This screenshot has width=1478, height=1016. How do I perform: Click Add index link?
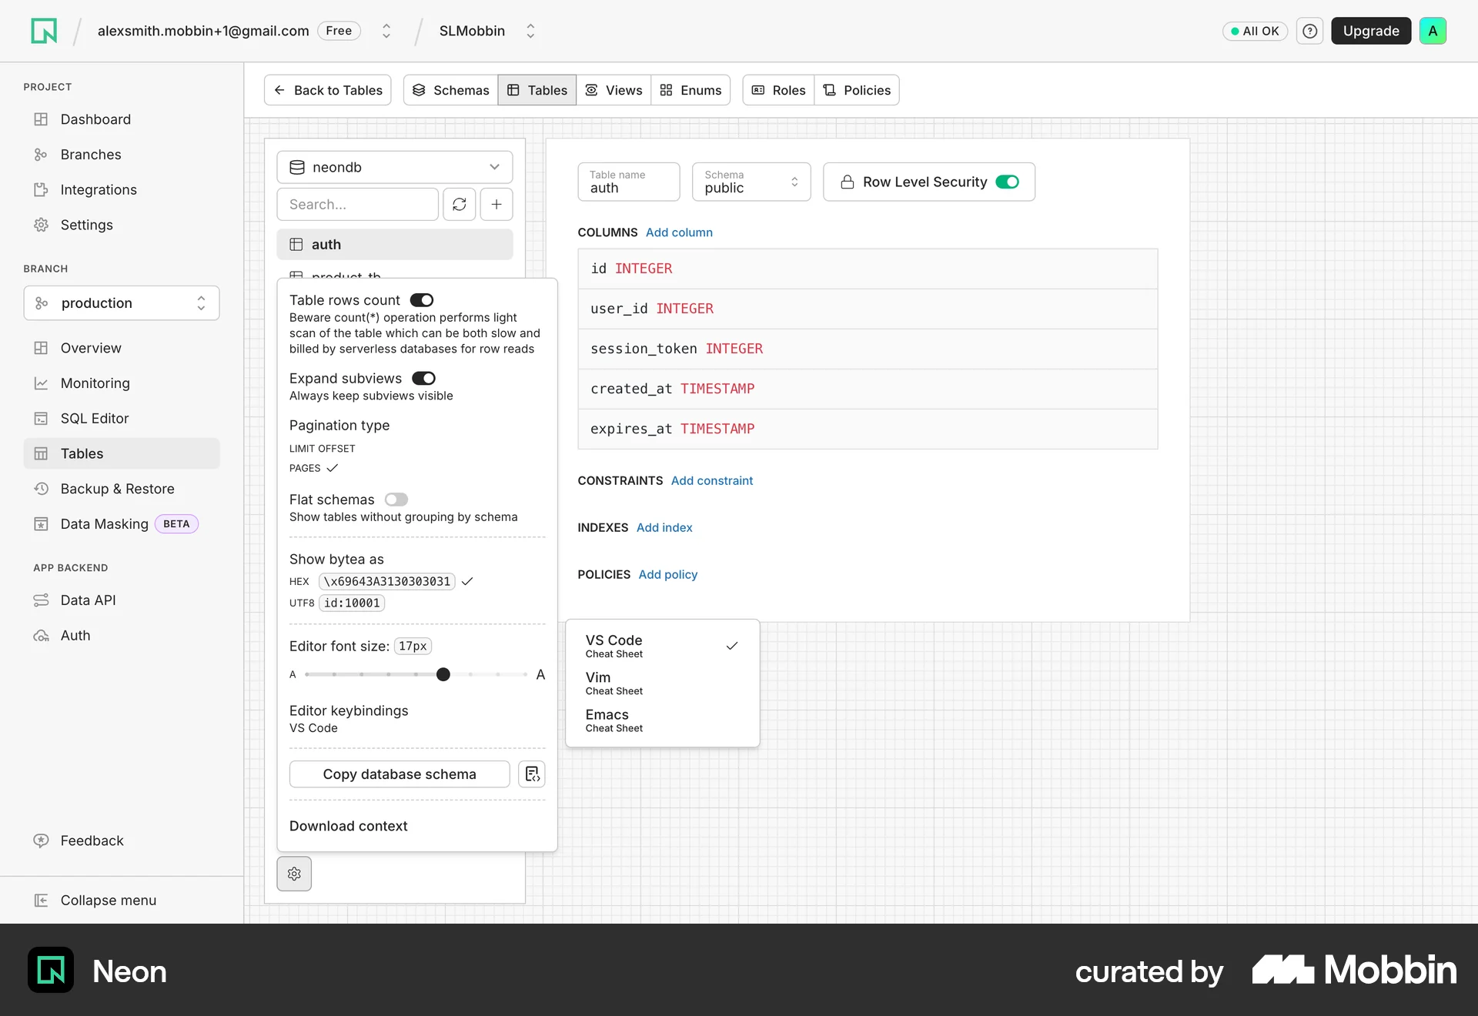click(664, 527)
